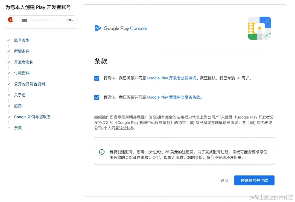295x202 pixels.
Task: Click the checkmark icon beside 所需条件
Action: pos(9,51)
